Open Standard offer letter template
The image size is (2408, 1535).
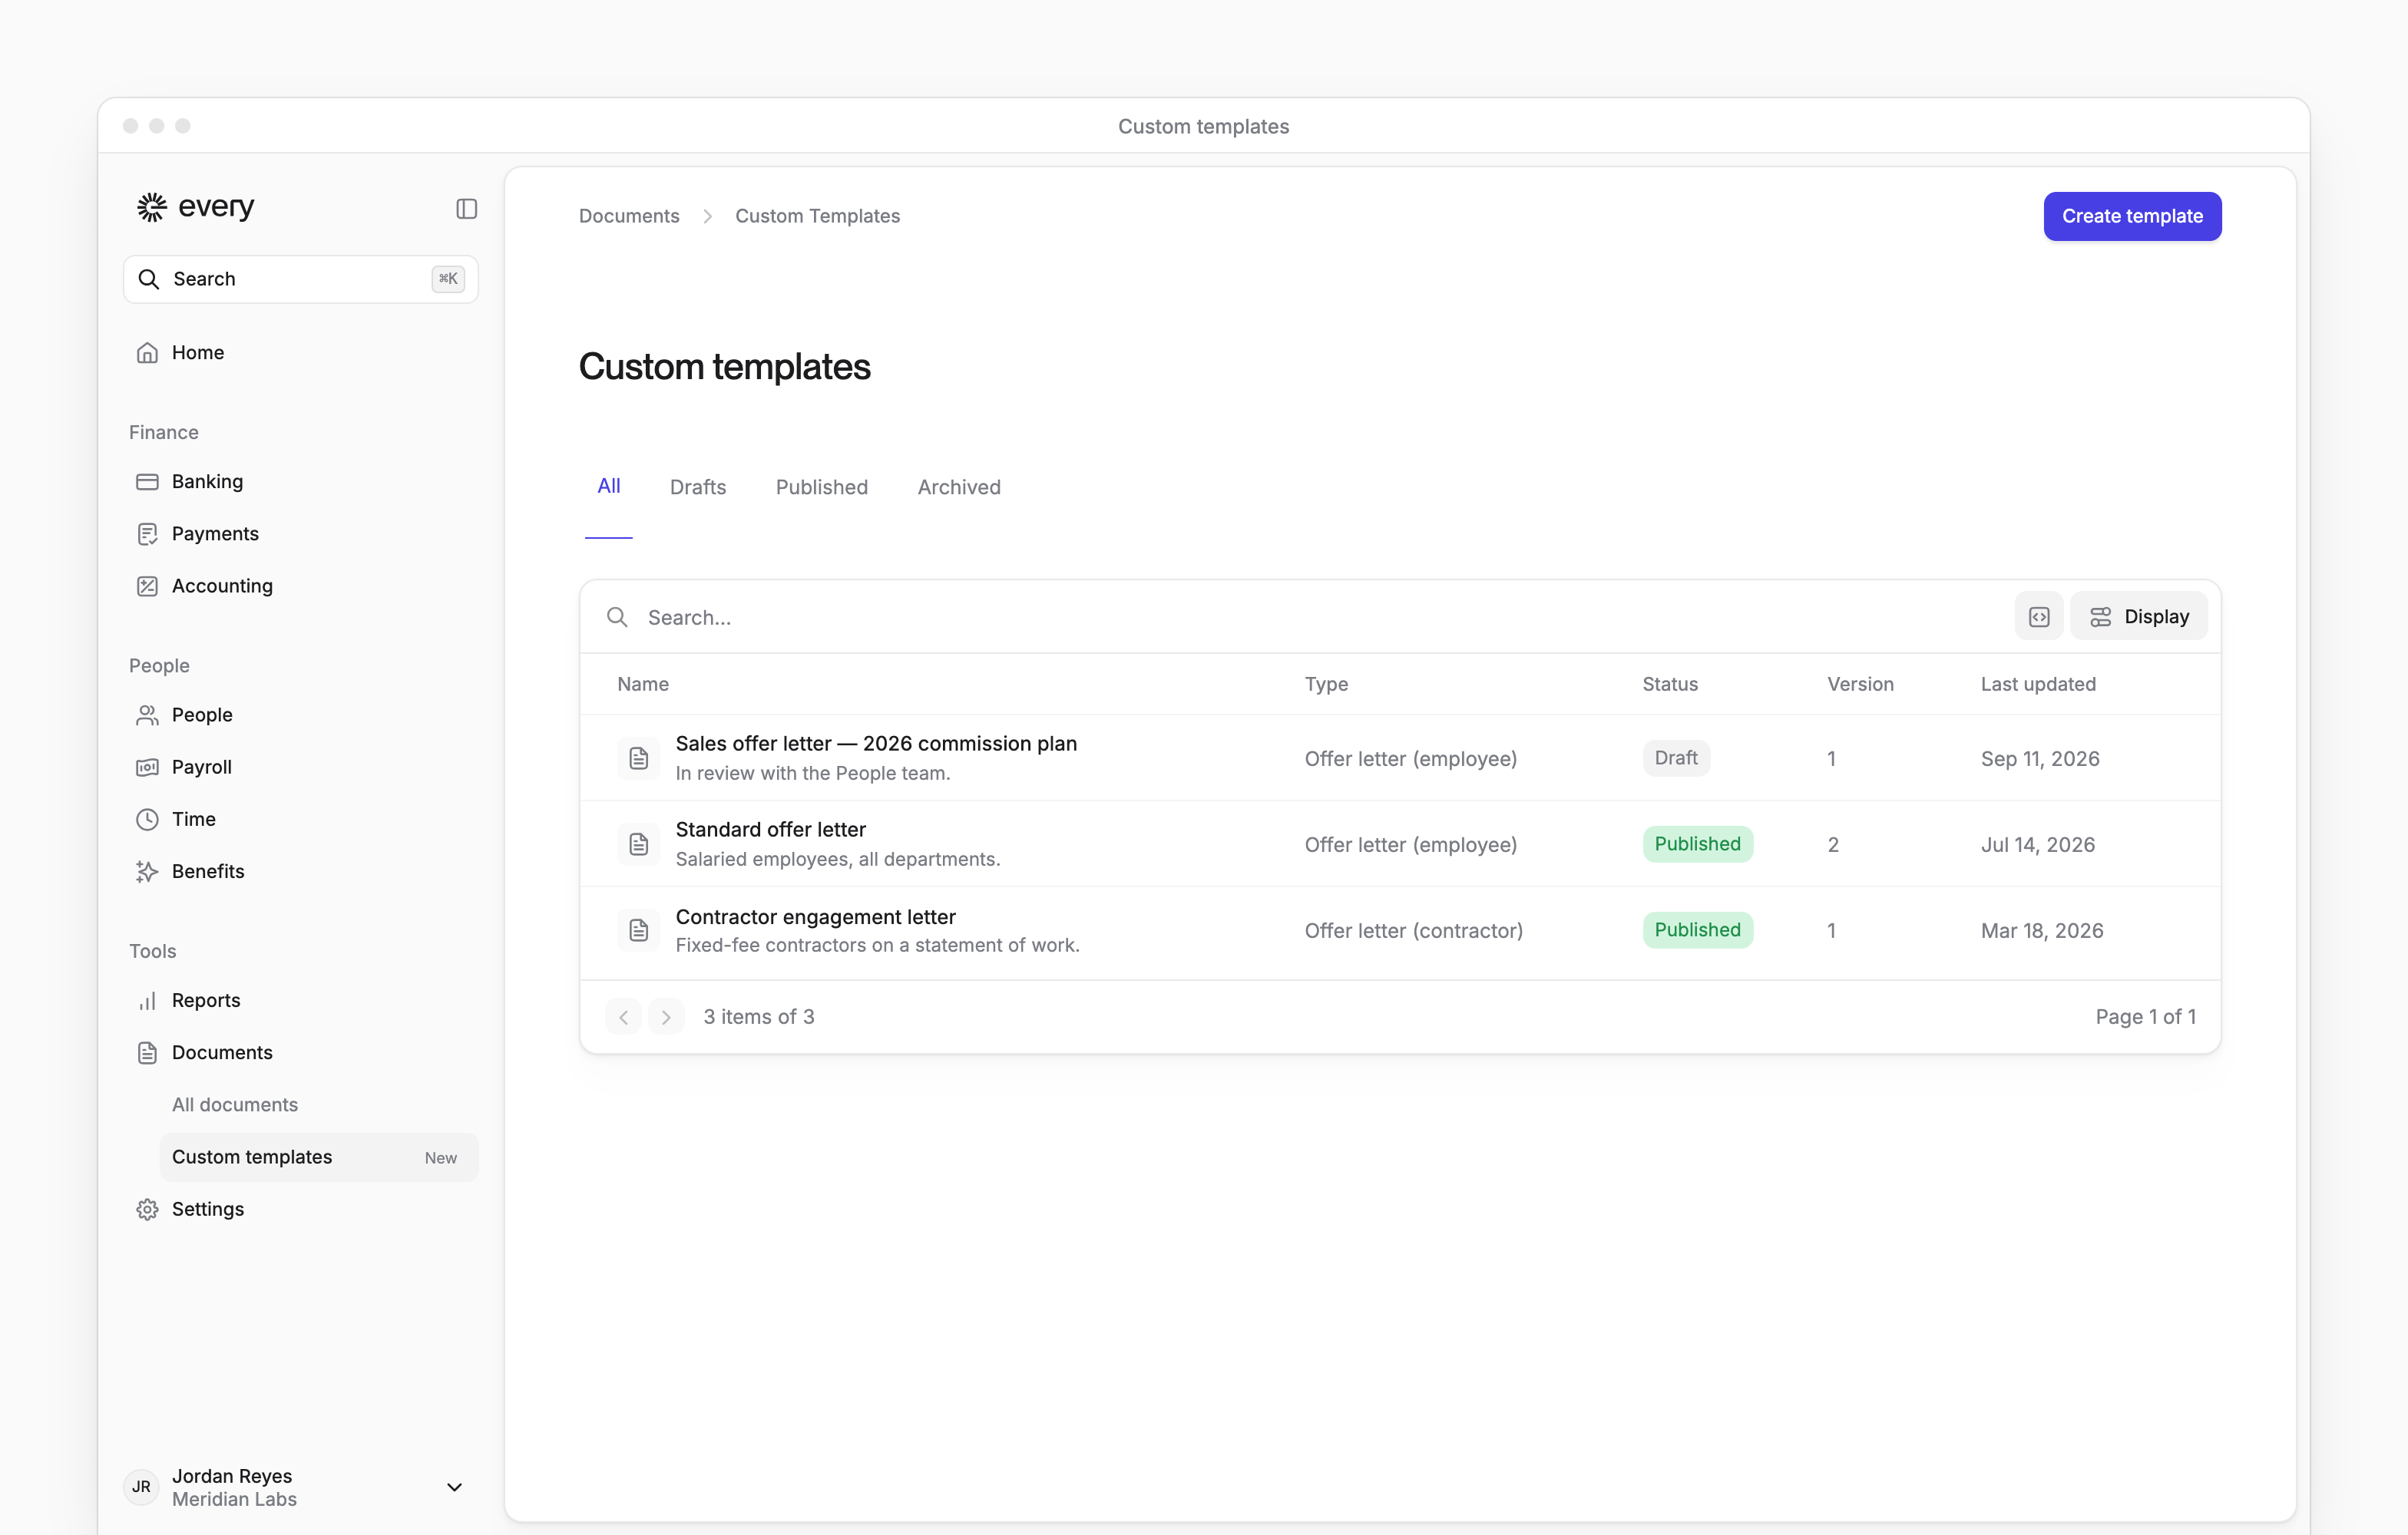[771, 830]
